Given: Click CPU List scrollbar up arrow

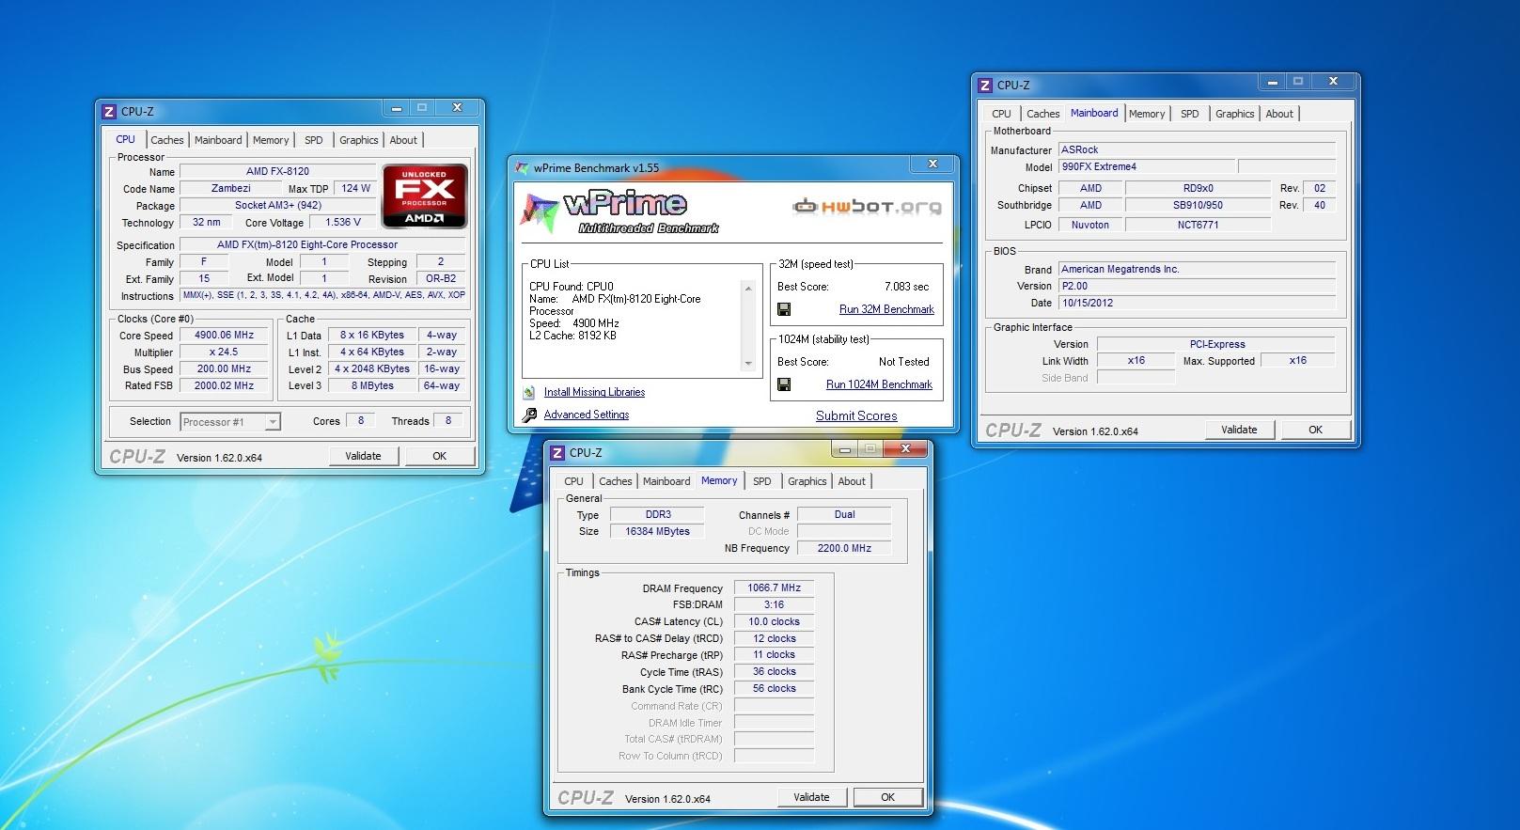Looking at the screenshot, I should point(748,288).
